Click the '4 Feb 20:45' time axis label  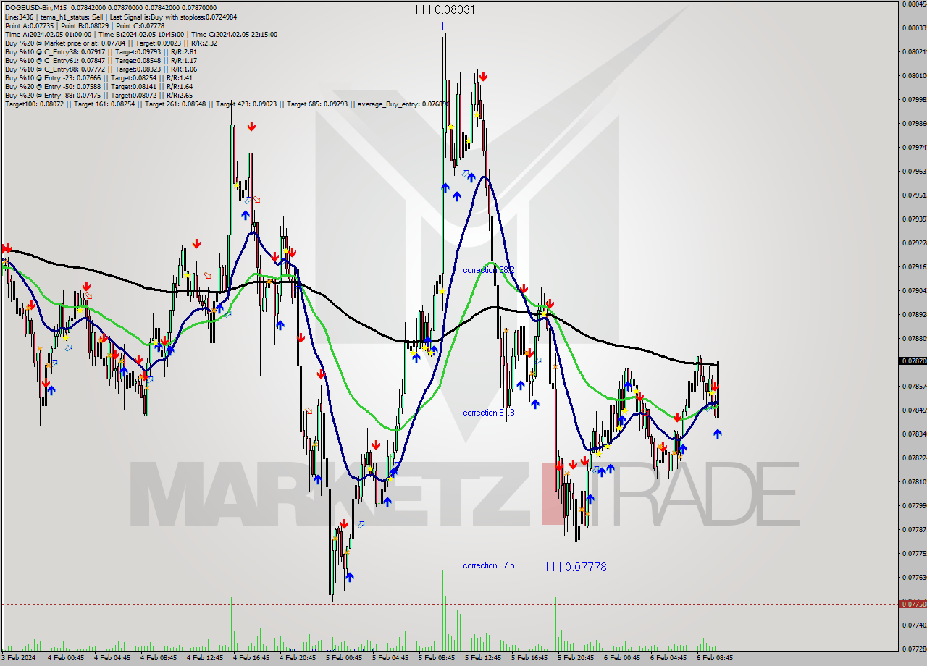click(298, 658)
